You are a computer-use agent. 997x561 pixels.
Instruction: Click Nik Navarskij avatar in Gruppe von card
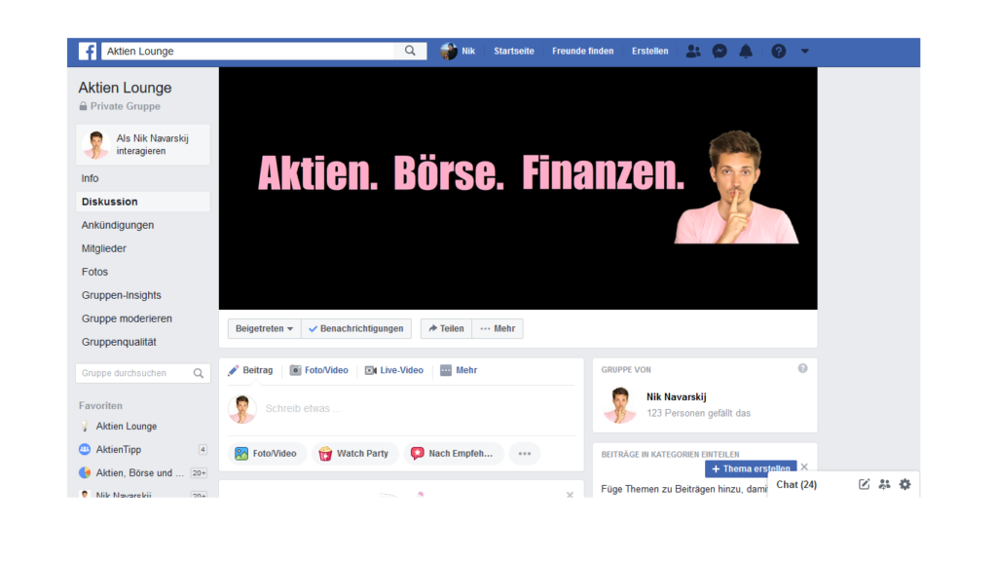point(620,404)
